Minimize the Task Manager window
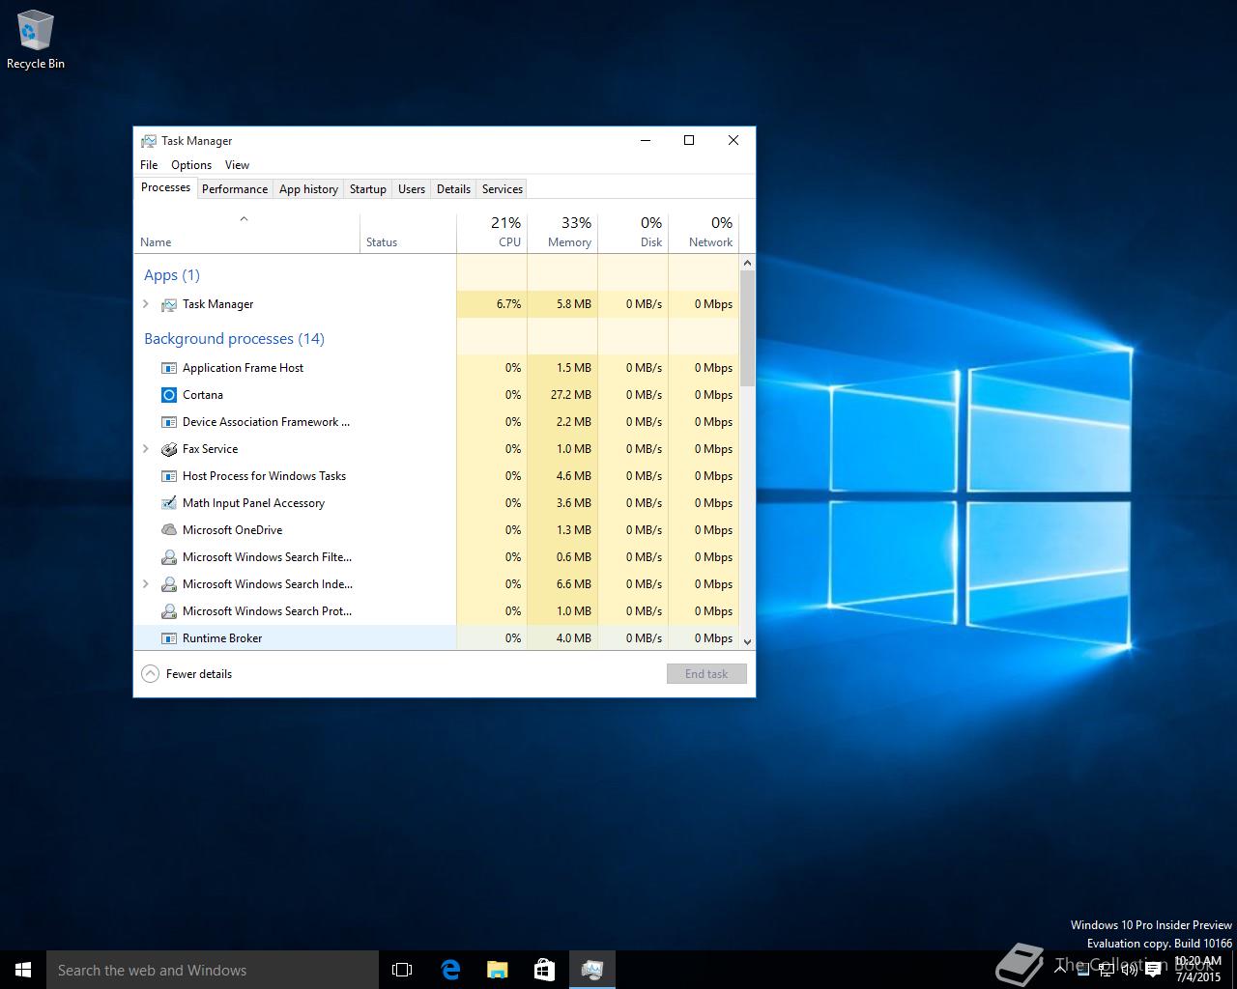The width and height of the screenshot is (1237, 989). (x=646, y=140)
